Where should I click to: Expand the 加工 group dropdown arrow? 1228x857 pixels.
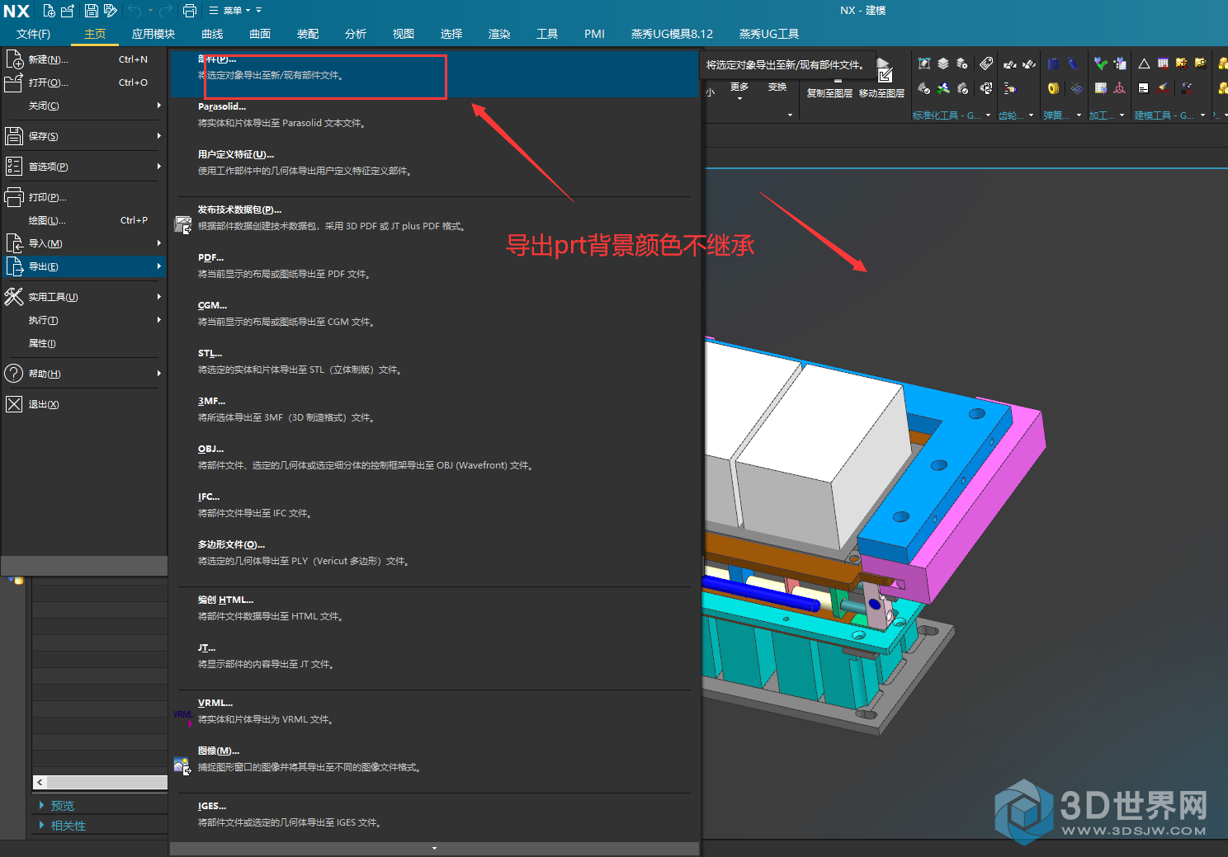[x=1122, y=115]
